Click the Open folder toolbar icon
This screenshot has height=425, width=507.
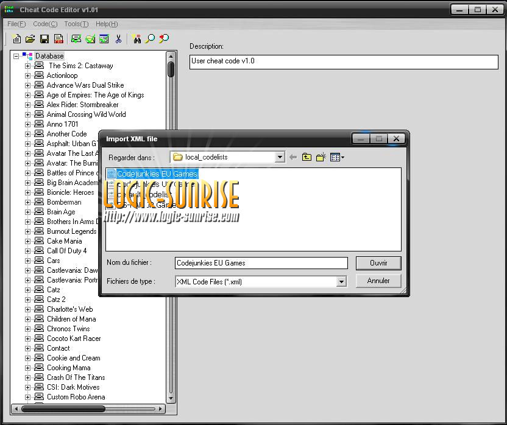(x=30, y=39)
